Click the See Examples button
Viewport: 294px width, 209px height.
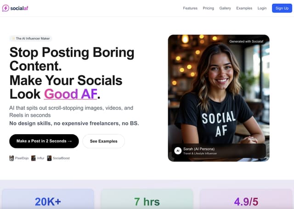tap(103, 141)
